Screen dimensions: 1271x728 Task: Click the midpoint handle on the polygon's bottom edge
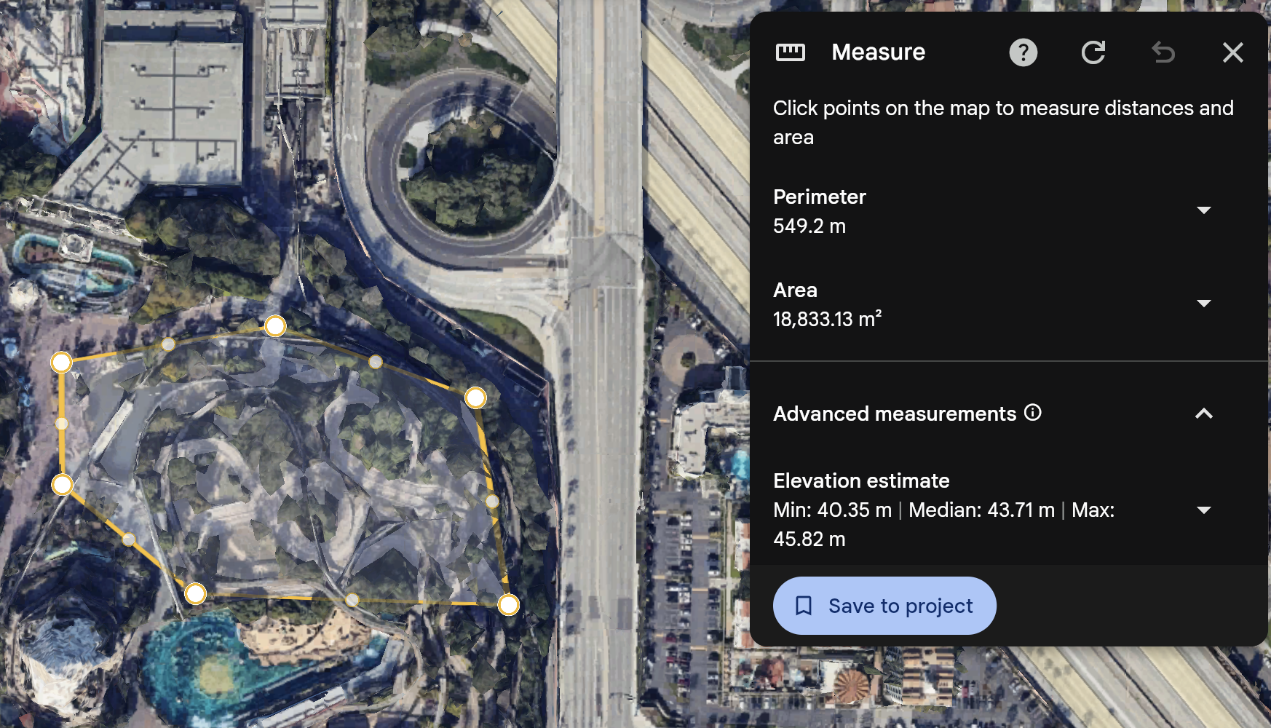[x=352, y=600]
